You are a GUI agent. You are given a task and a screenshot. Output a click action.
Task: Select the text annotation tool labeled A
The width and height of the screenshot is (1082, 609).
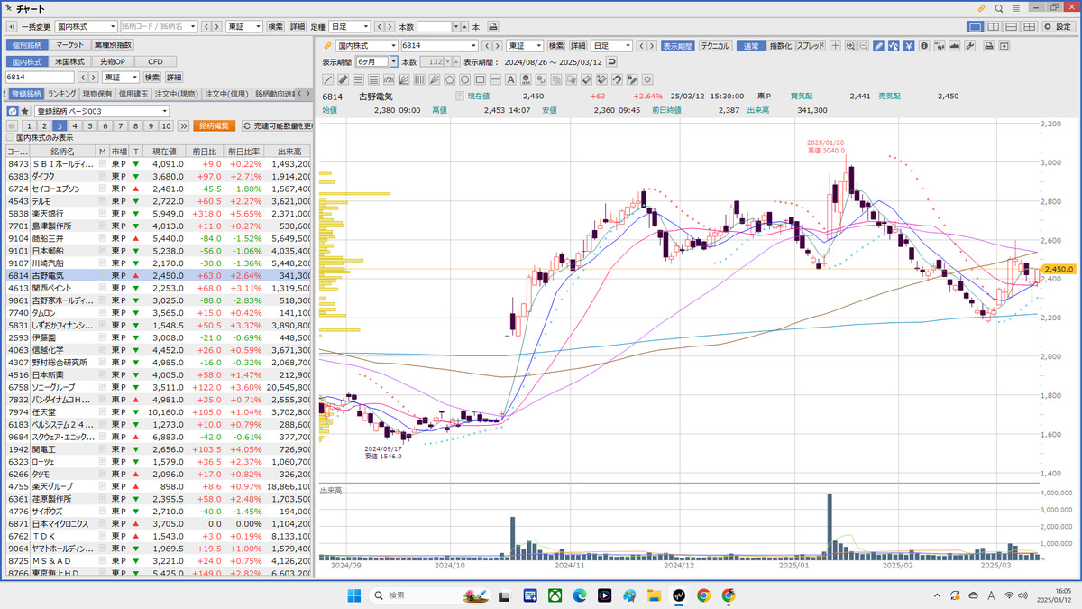tap(510, 78)
